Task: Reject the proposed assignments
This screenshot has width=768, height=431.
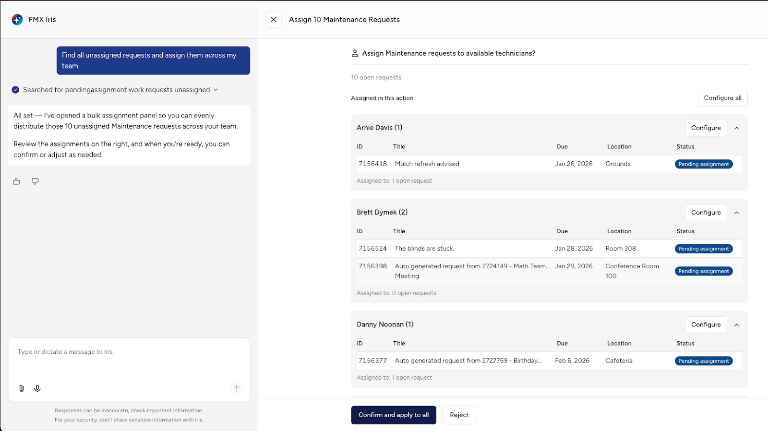Action: (459, 415)
